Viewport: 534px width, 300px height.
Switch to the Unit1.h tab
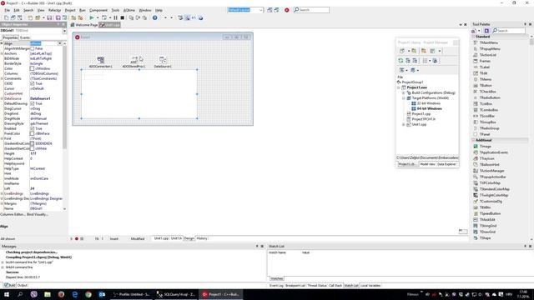point(176,238)
